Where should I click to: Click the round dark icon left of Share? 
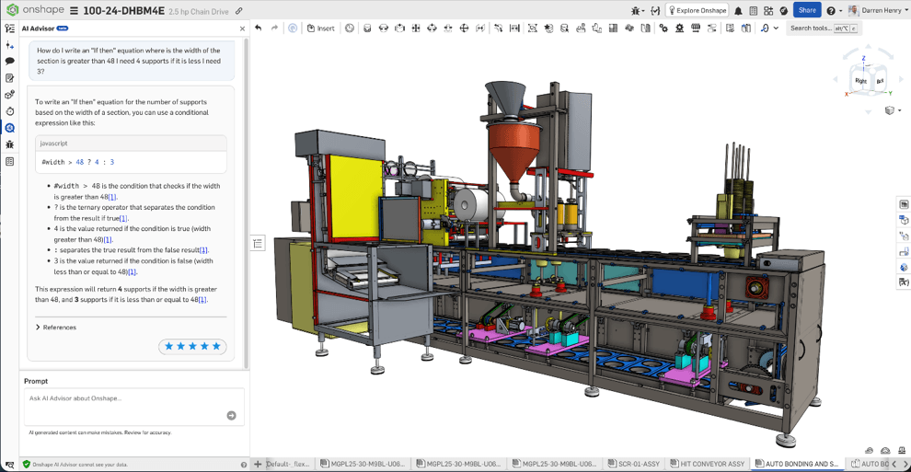coord(784,10)
